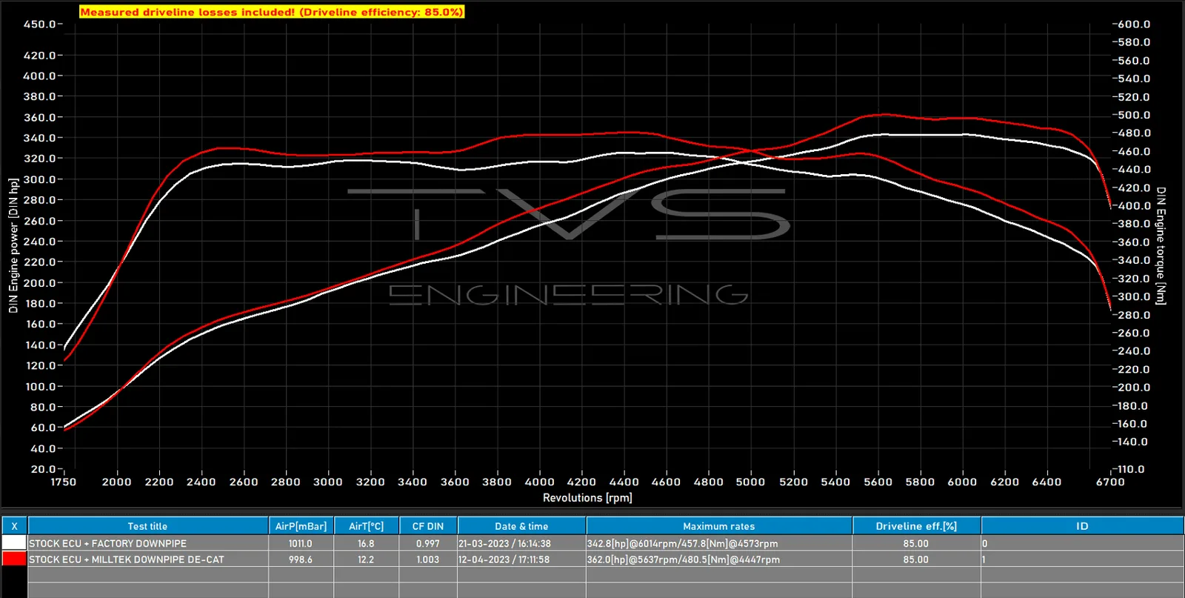Viewport: 1185px width, 598px height.
Task: Click the maximum rates cell starting 362.0[hp]
Action: (719, 559)
